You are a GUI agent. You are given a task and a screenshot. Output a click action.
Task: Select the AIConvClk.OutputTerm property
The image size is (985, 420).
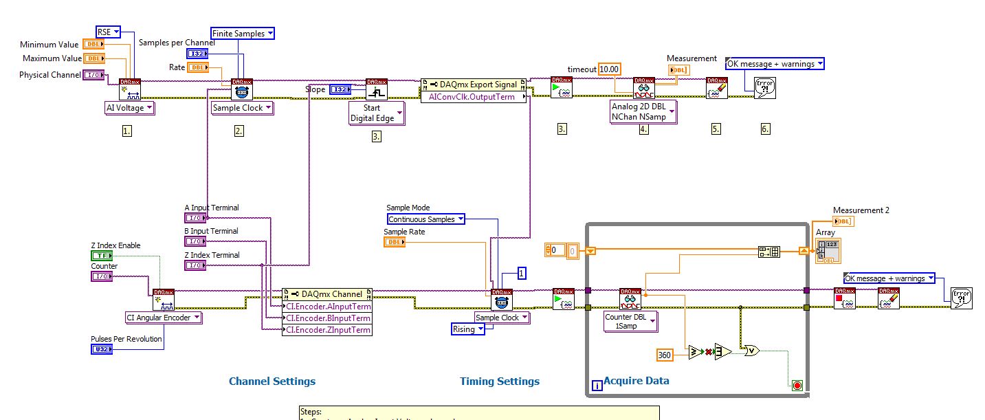(x=473, y=97)
